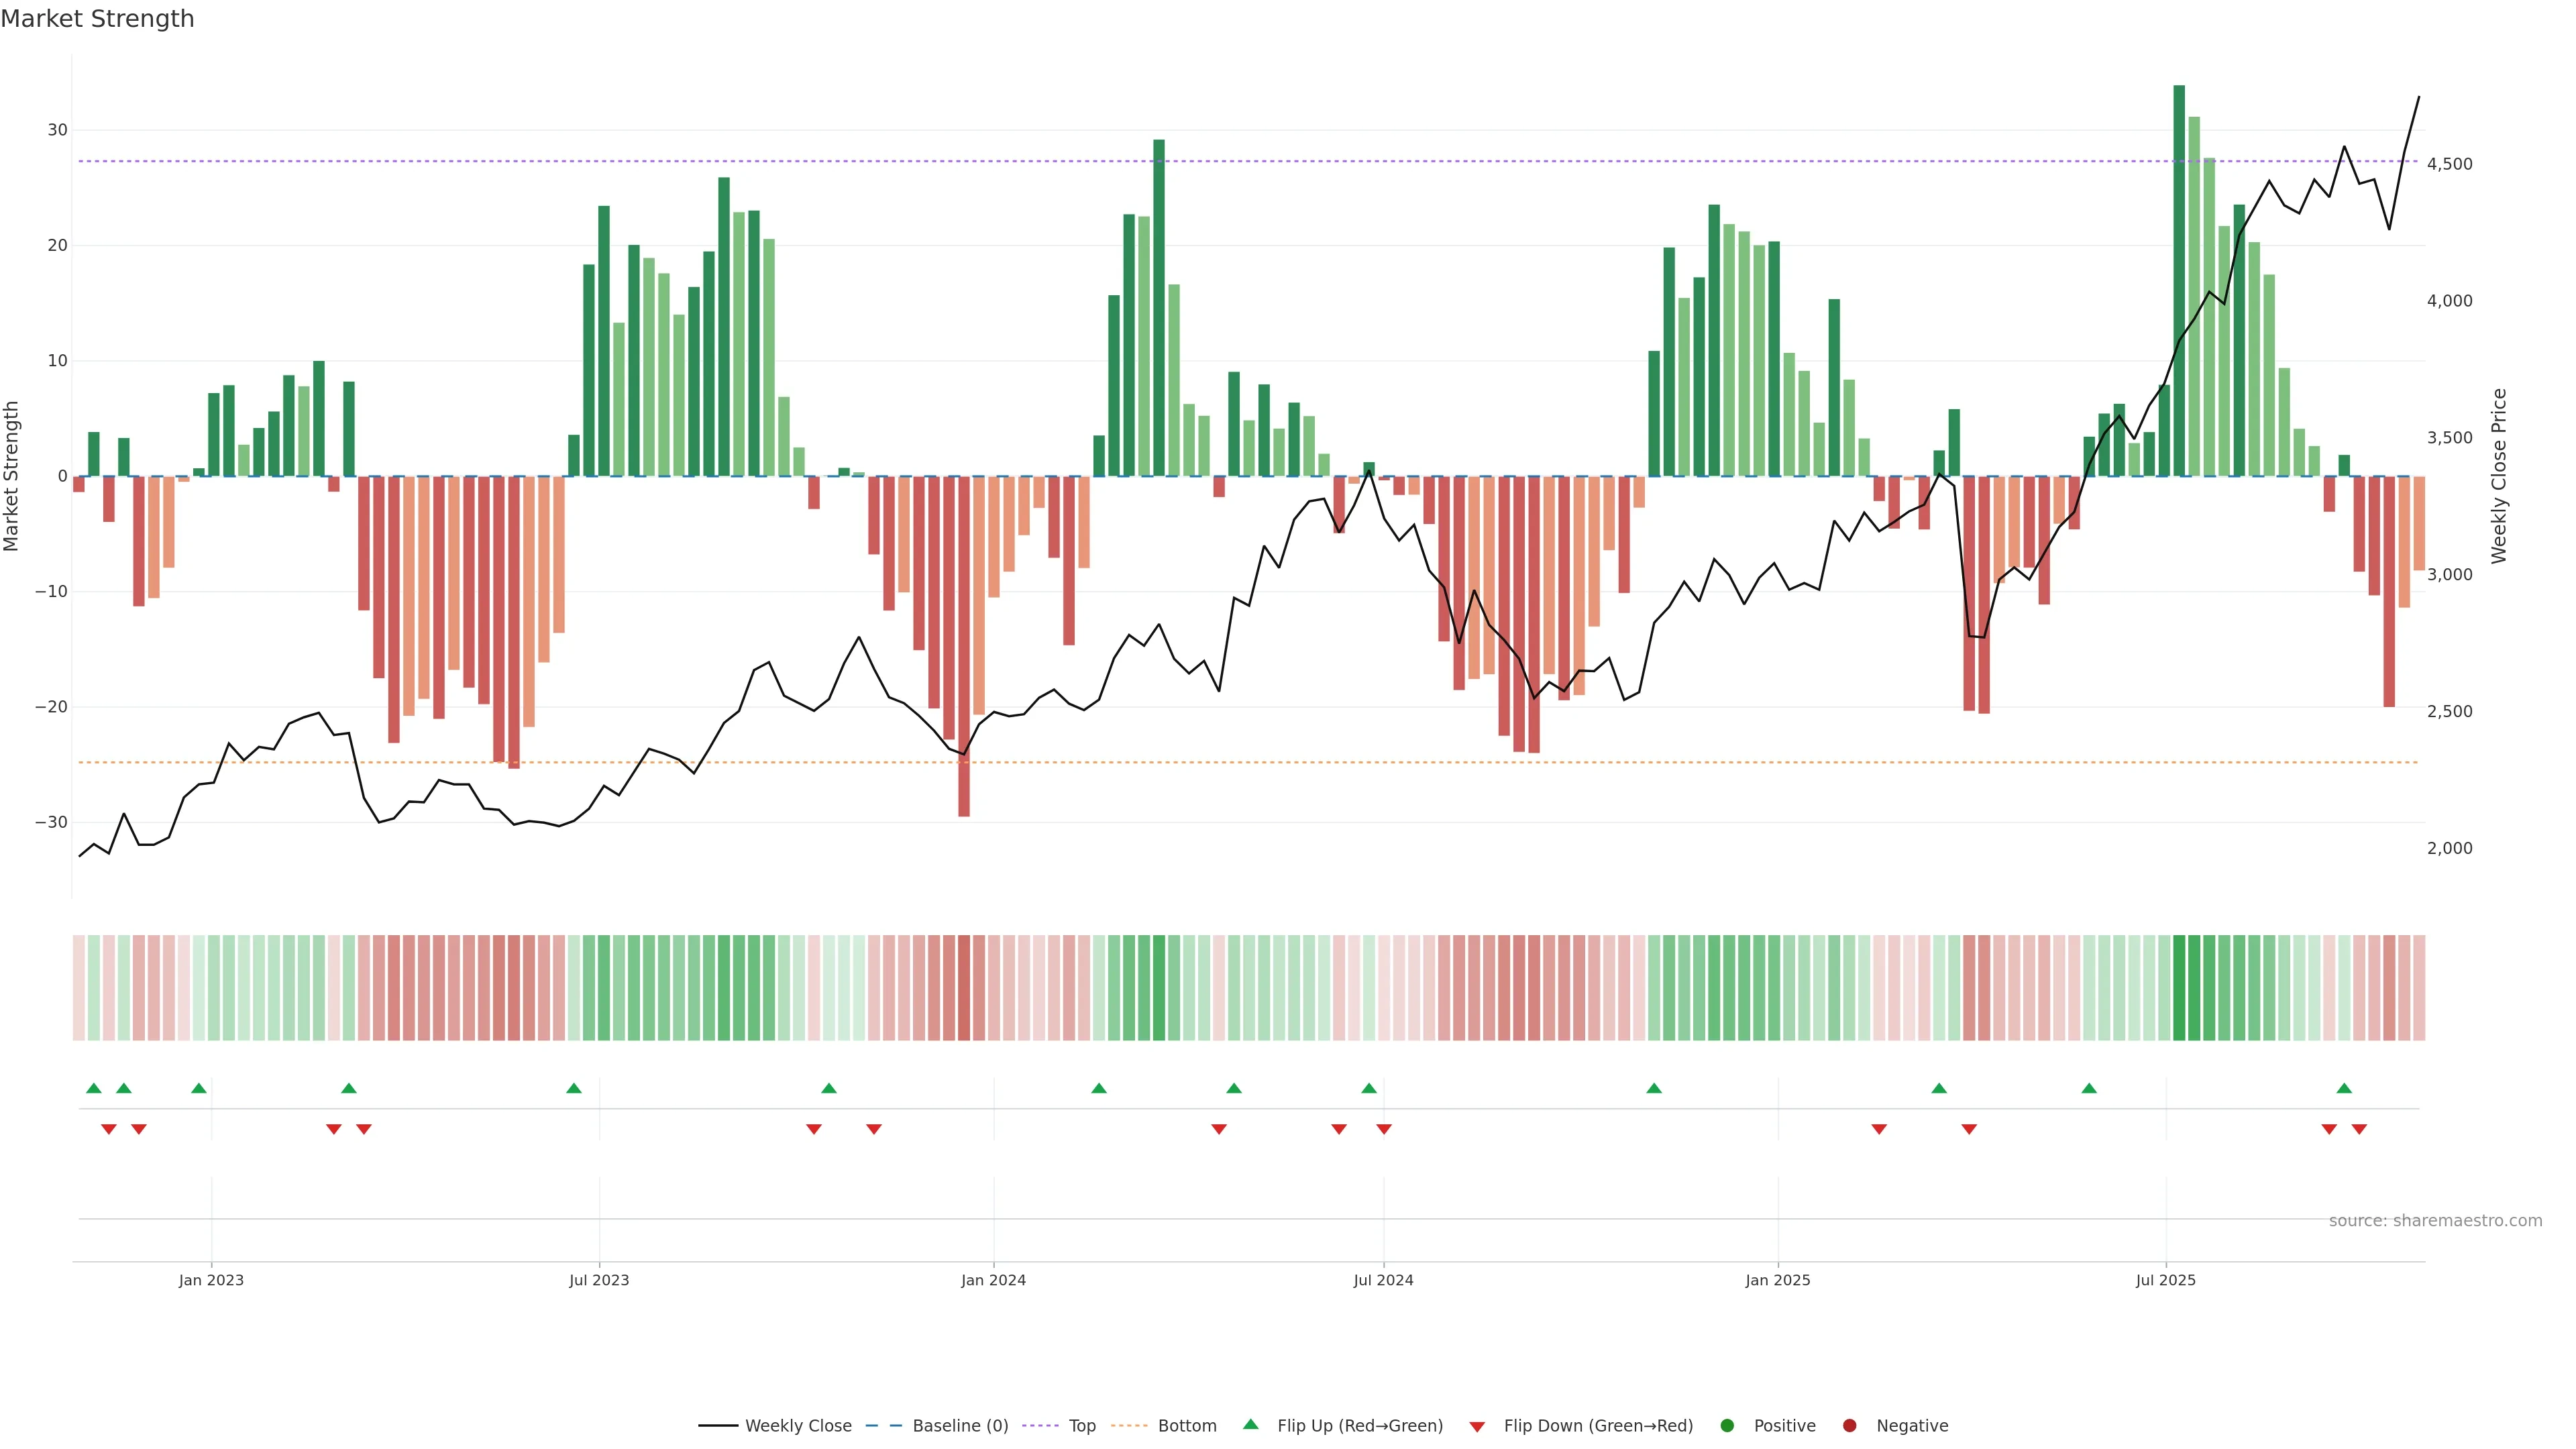Click the 4,500 price axis label

(x=2449, y=164)
